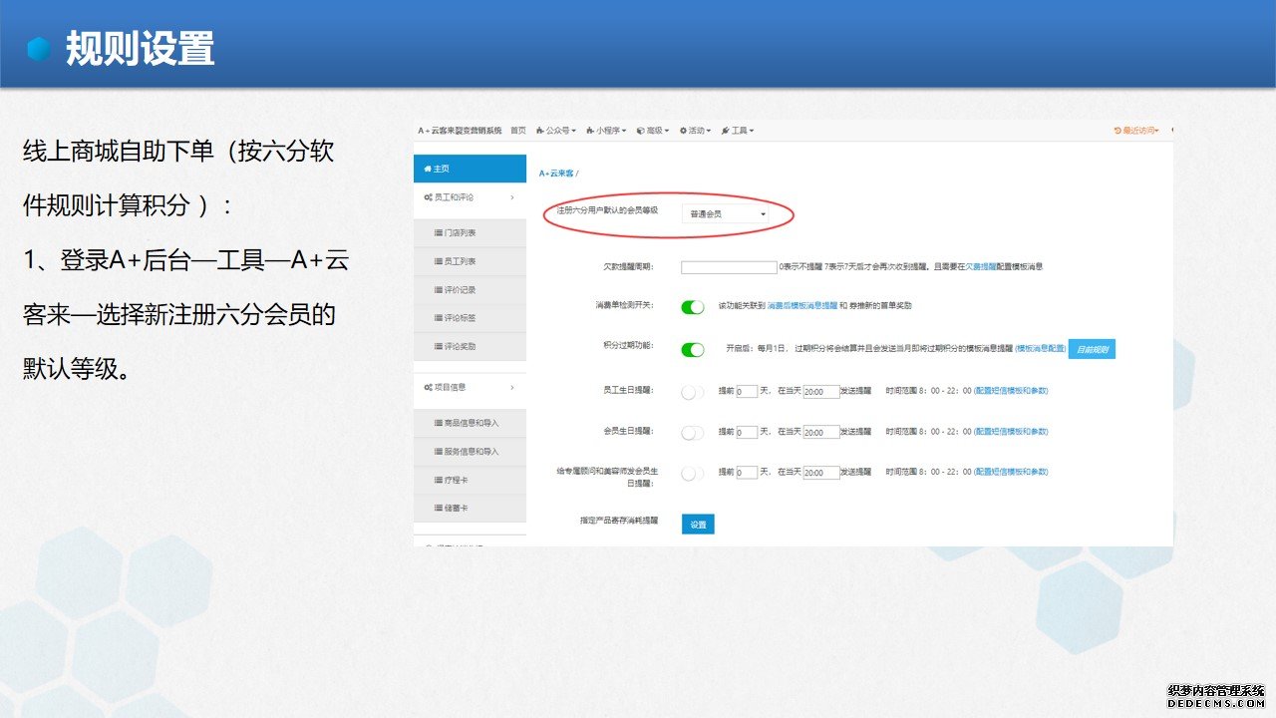The height and width of the screenshot is (718, 1276).
Task: Click the A+云来客 breadcrumb link
Action: 556,174
